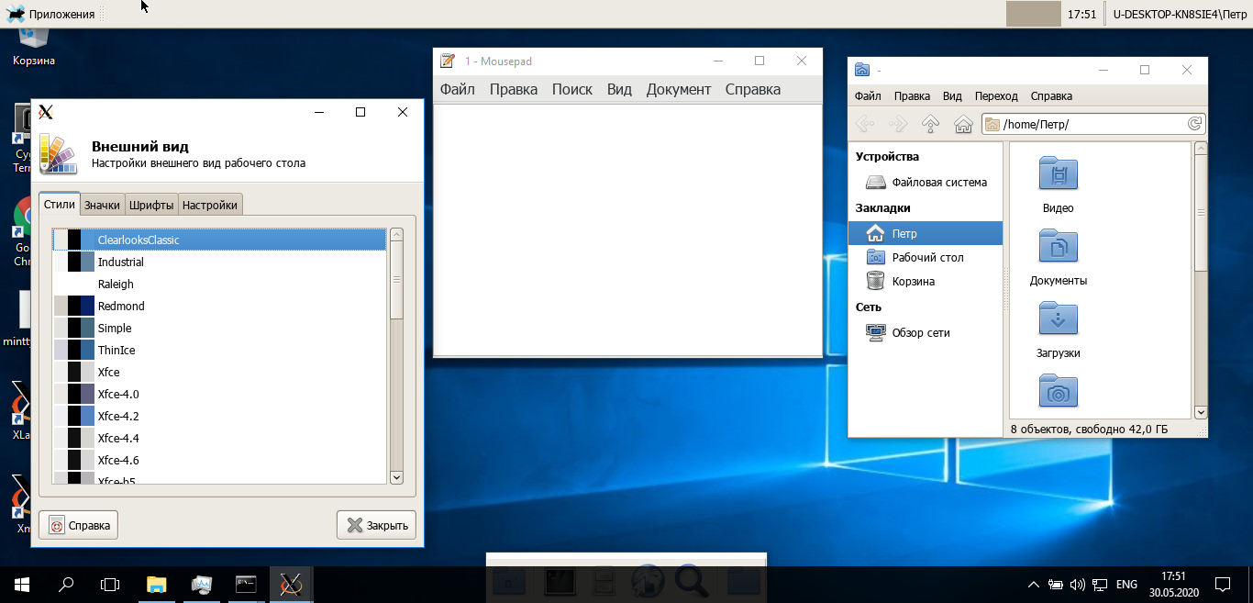
Task: Reload folder with the refresh icon
Action: click(x=1194, y=124)
